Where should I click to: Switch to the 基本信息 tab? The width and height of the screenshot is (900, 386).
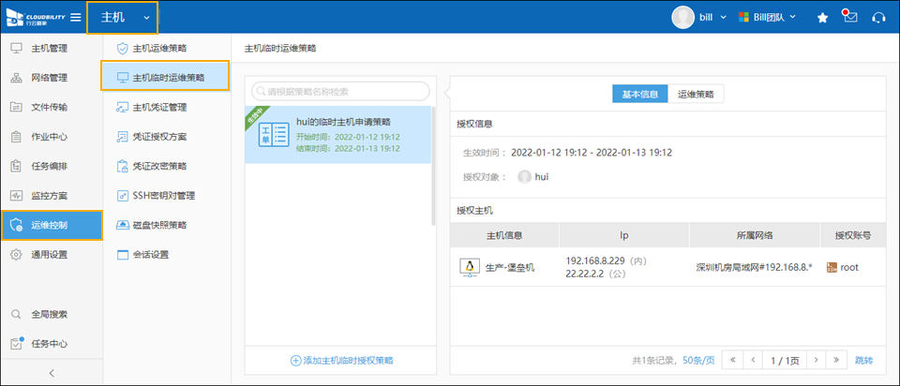[639, 95]
